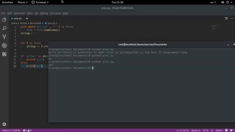
Task: Select the prac.py editor tab
Action: click(x=18, y=18)
